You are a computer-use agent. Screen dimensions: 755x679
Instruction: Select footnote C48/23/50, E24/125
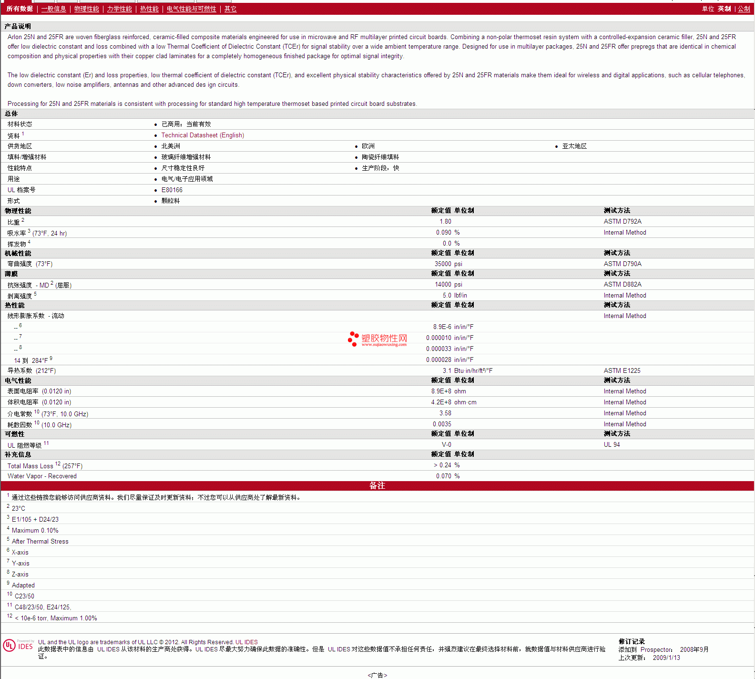click(43, 607)
